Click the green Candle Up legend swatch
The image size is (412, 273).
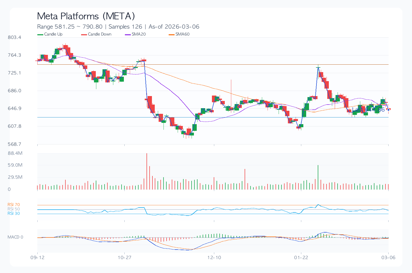(40, 35)
